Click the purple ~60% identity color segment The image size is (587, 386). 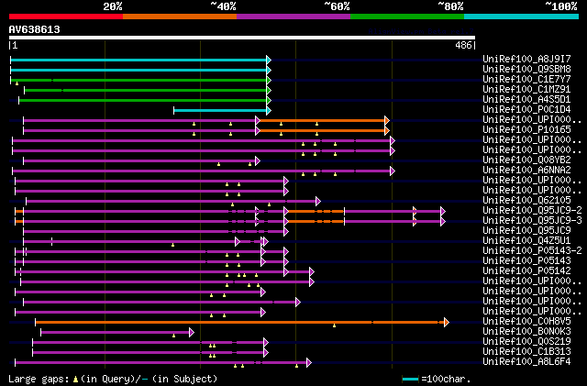coord(293,17)
